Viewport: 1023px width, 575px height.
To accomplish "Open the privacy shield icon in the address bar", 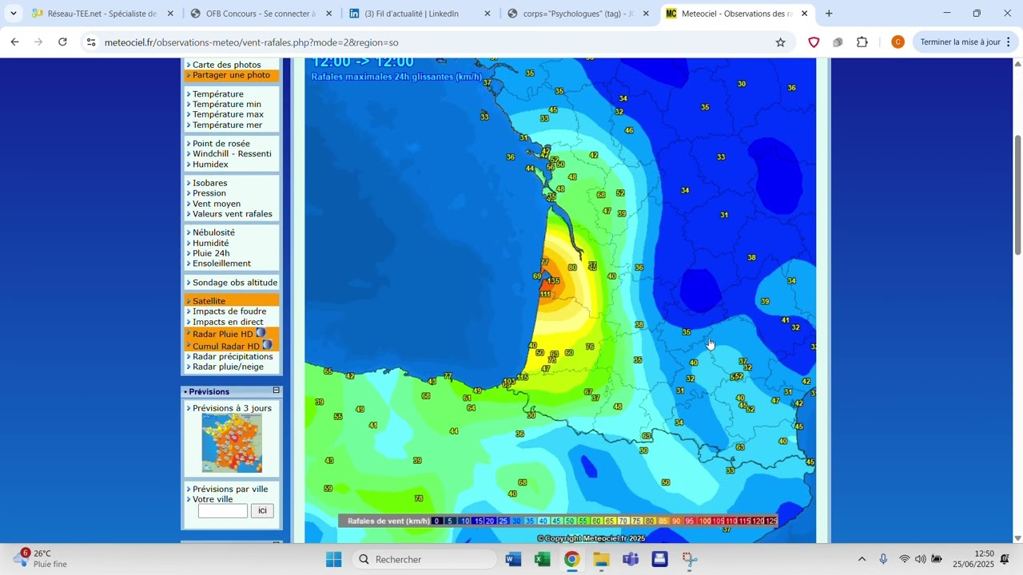I will coord(814,42).
